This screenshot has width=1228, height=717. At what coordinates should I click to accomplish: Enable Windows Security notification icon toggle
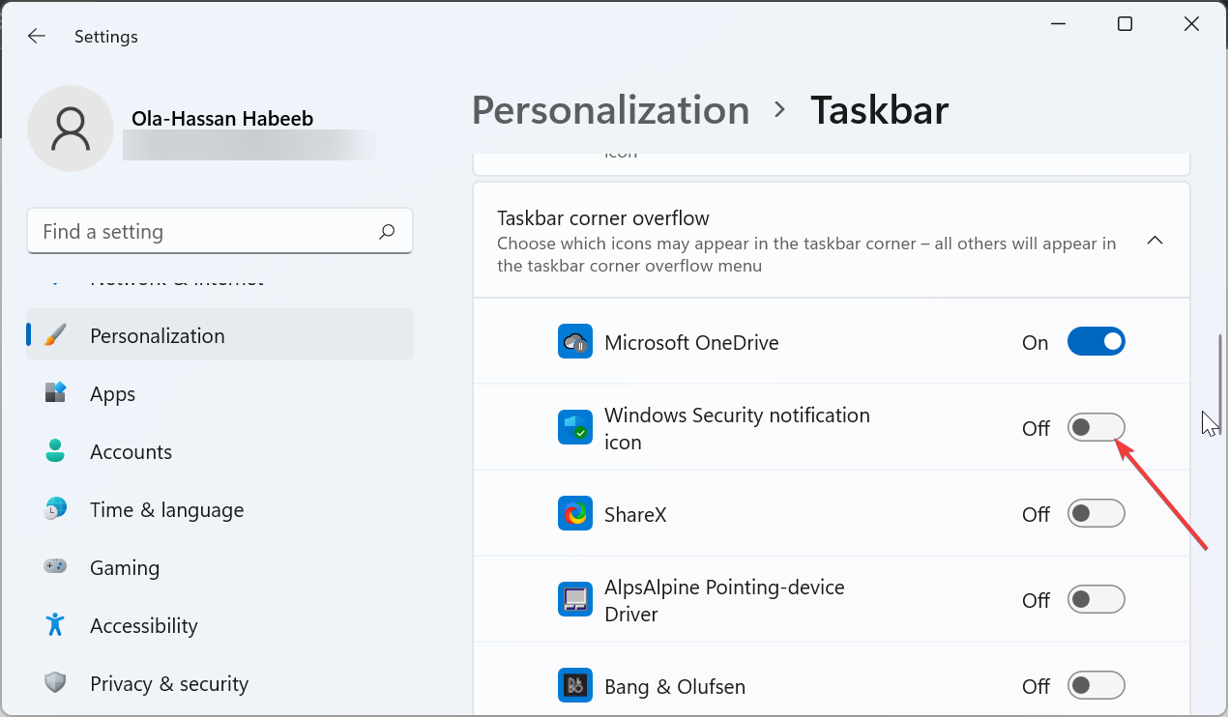click(1096, 428)
